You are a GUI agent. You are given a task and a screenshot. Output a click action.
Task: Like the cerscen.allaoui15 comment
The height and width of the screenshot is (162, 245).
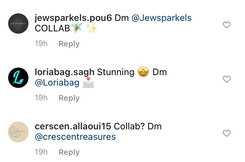pyautogui.click(x=226, y=133)
